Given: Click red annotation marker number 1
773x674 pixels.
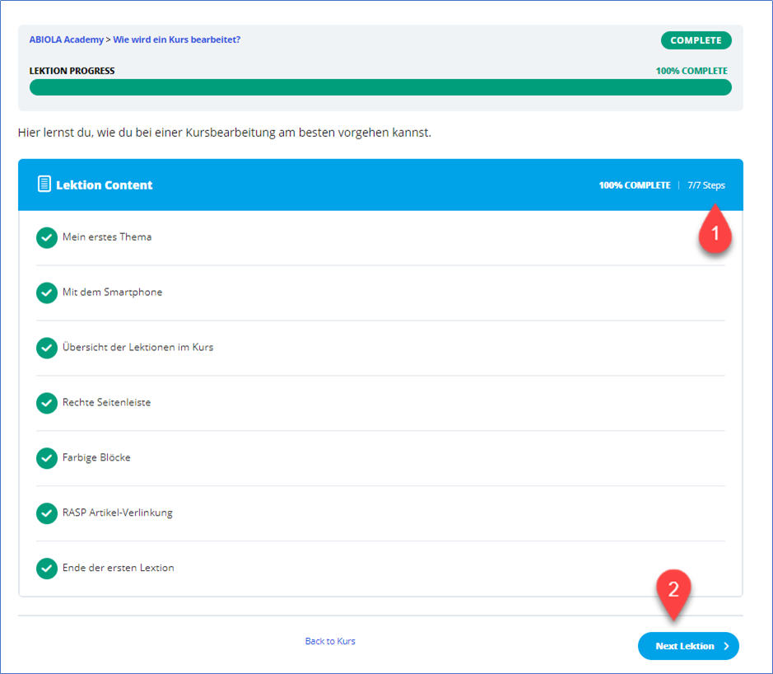Looking at the screenshot, I should [715, 233].
